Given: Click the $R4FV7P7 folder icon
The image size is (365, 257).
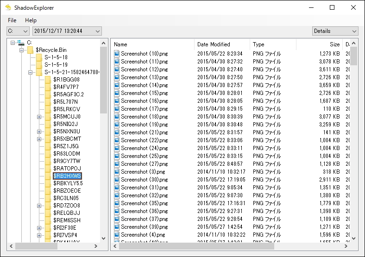Looking at the screenshot, I should (48, 87).
